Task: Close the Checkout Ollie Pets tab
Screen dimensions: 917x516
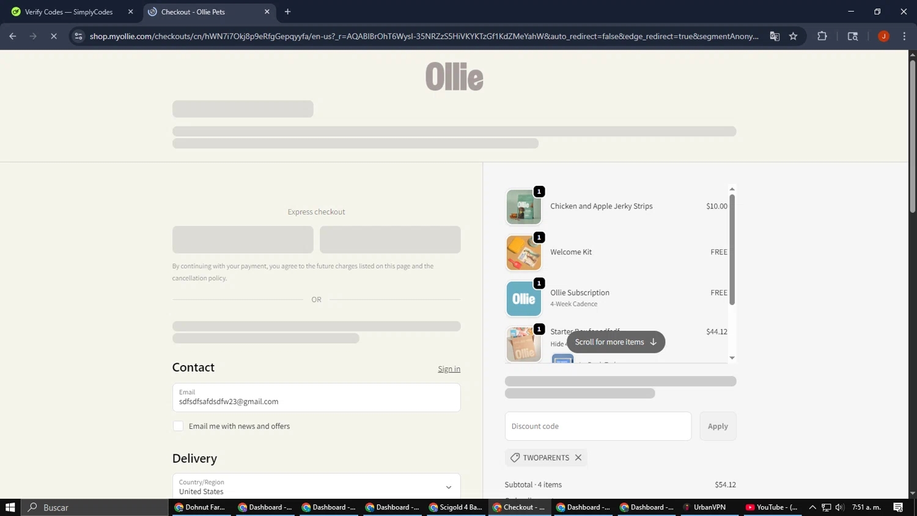Action: 267,12
